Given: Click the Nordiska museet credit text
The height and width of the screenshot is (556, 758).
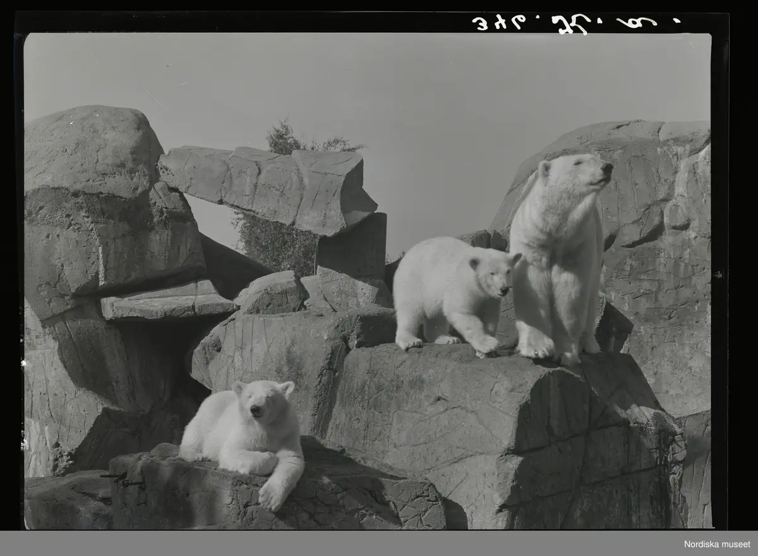Looking at the screenshot, I should [717, 544].
